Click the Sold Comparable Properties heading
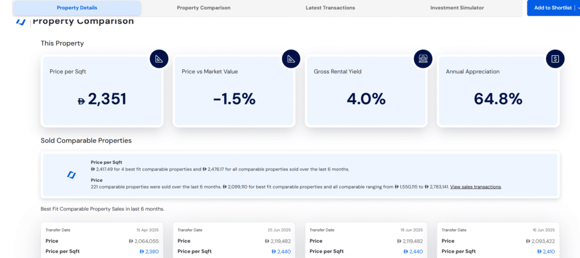This screenshot has height=258, width=580. (86, 141)
